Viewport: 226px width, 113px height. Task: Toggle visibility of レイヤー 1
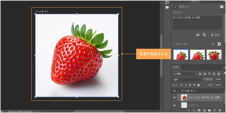click(x=174, y=105)
